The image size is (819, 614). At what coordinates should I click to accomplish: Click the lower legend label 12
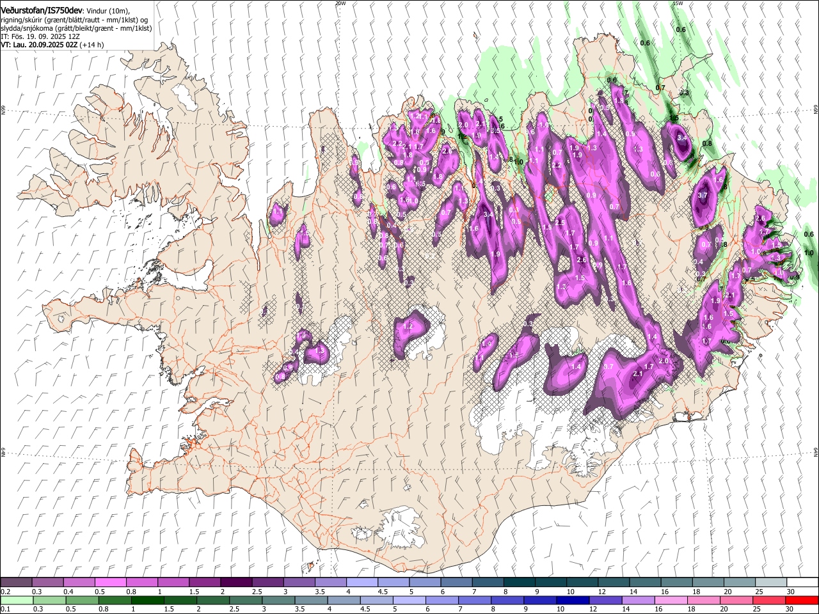pyautogui.click(x=593, y=610)
